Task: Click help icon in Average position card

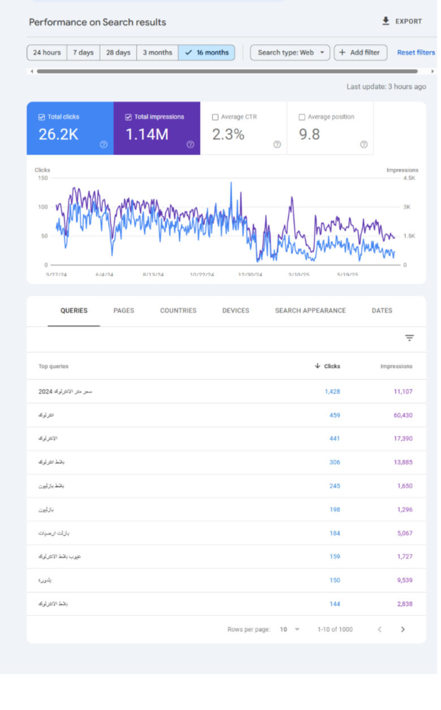Action: (x=364, y=144)
